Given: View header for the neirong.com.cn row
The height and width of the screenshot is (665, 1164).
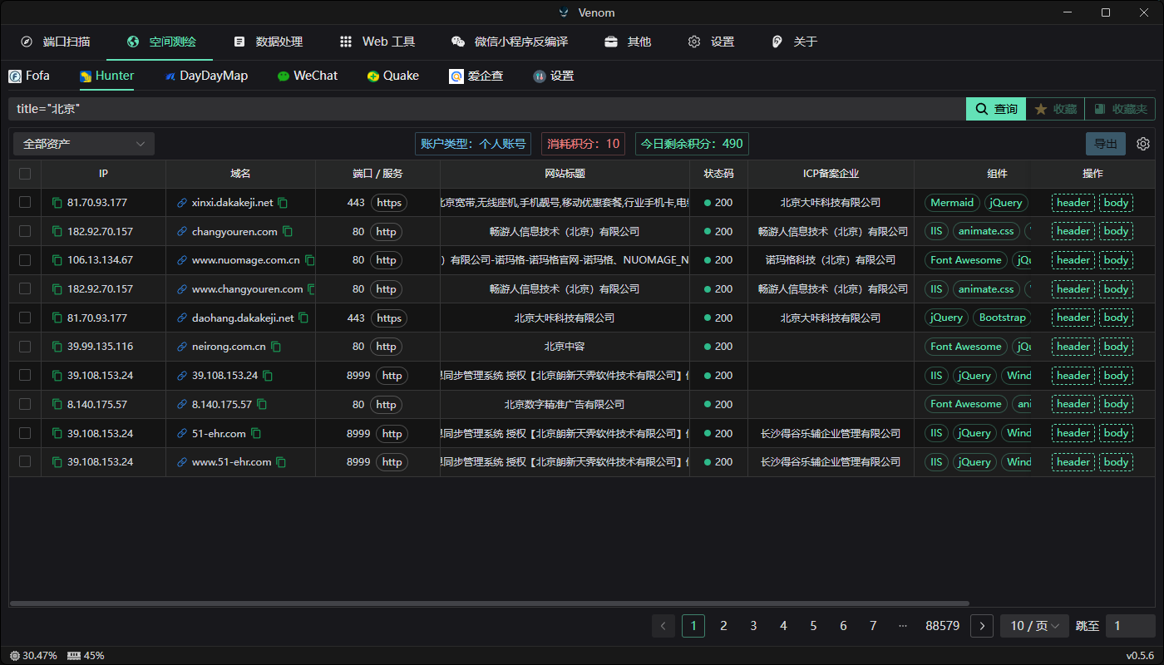Looking at the screenshot, I should pyautogui.click(x=1073, y=347).
